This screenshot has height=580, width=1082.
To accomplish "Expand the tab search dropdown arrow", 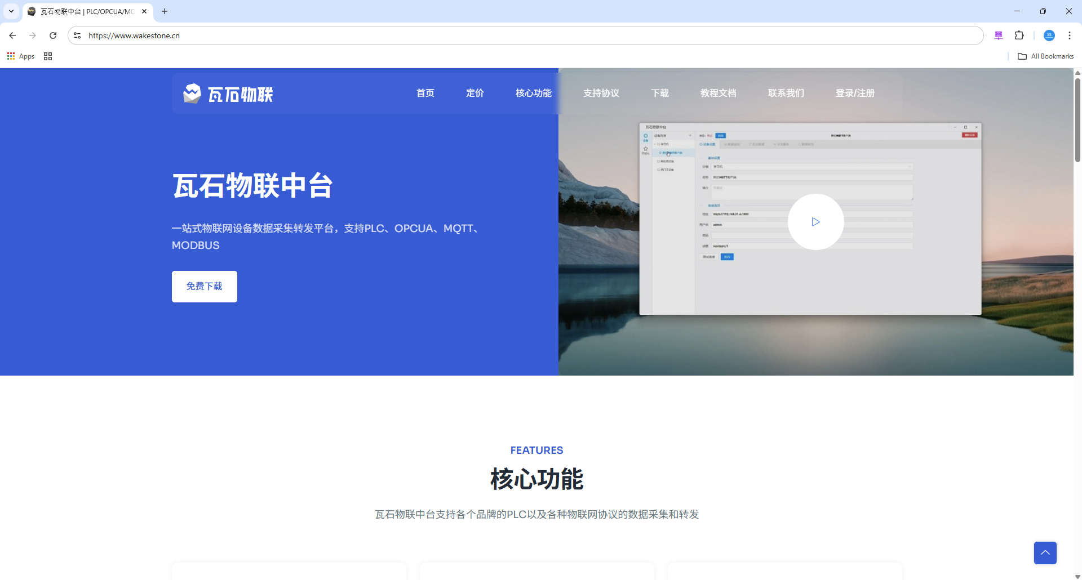I will (x=11, y=11).
